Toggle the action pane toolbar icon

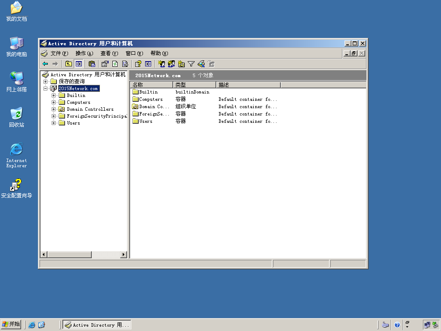click(148, 64)
